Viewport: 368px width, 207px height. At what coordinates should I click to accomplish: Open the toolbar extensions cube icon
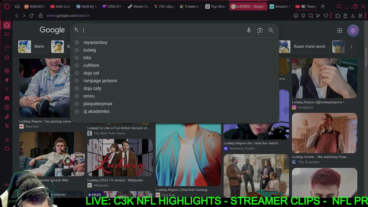pos(338,16)
